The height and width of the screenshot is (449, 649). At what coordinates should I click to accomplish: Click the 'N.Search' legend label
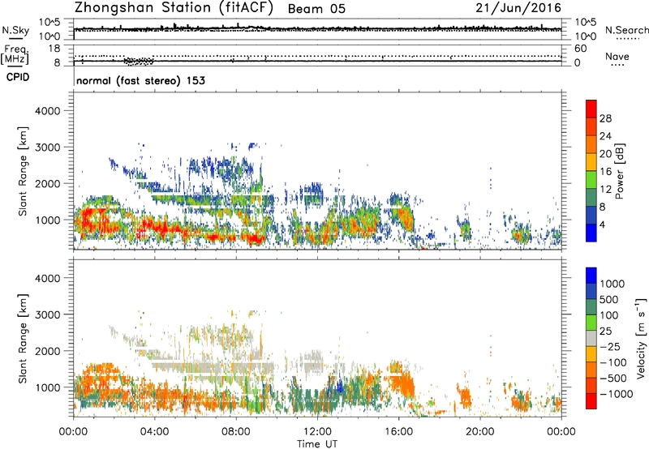click(x=626, y=30)
